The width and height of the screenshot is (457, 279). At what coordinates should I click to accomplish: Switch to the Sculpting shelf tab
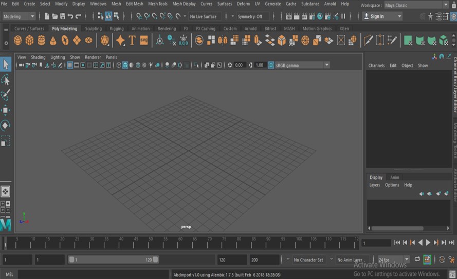pos(93,29)
